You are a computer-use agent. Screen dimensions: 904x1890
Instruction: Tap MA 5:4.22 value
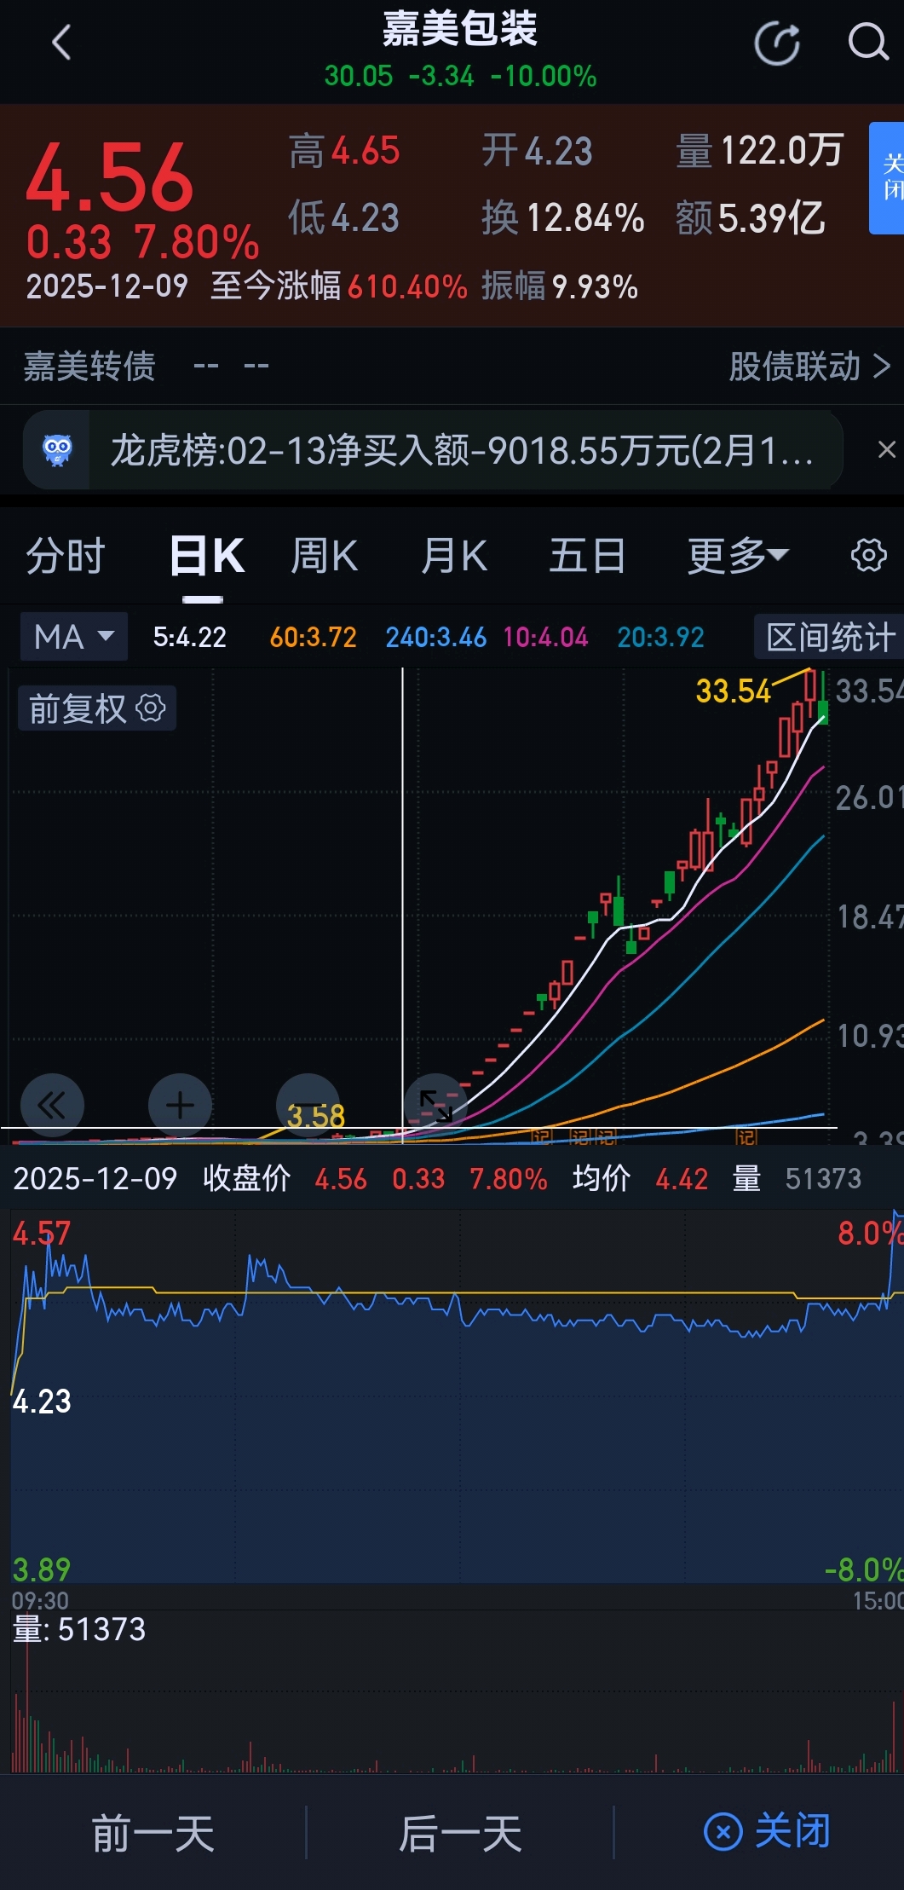coord(189,637)
